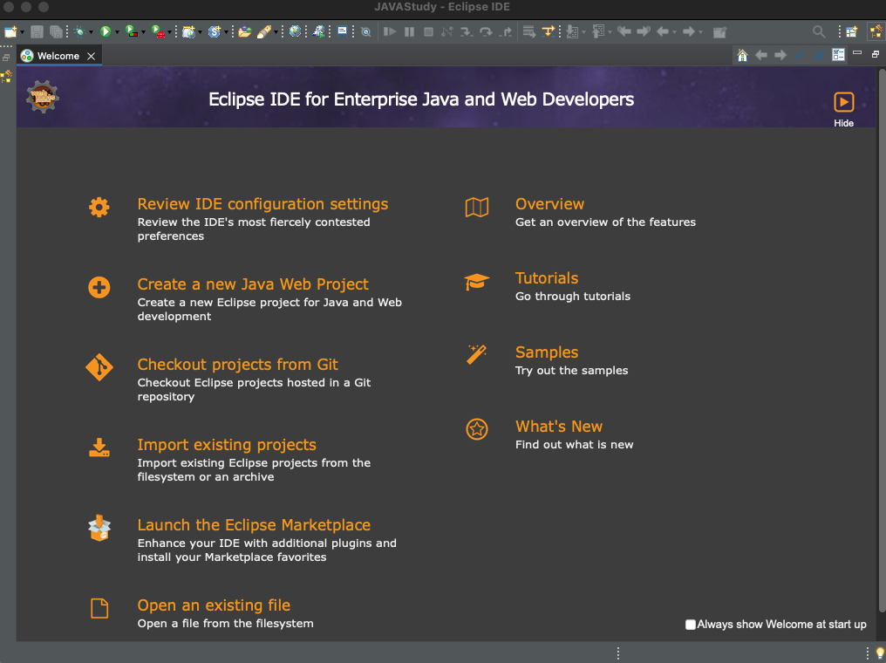Screen dimensions: 886x663
Task: Click the green Run button
Action: (106, 31)
